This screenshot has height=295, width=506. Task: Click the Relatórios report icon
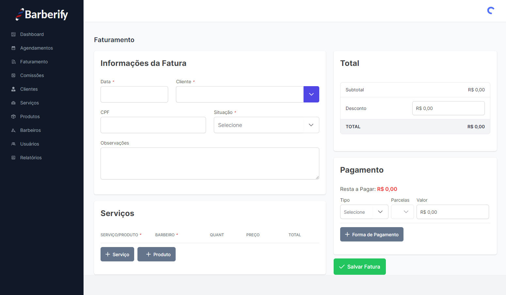13,158
